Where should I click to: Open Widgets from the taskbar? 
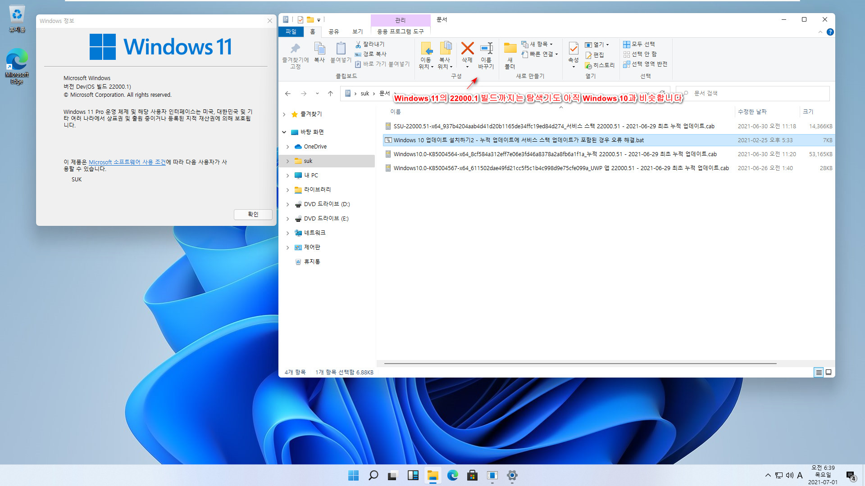(x=413, y=475)
